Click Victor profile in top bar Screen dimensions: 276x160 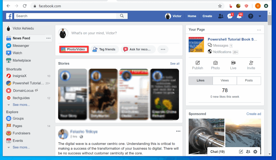pos(173,16)
